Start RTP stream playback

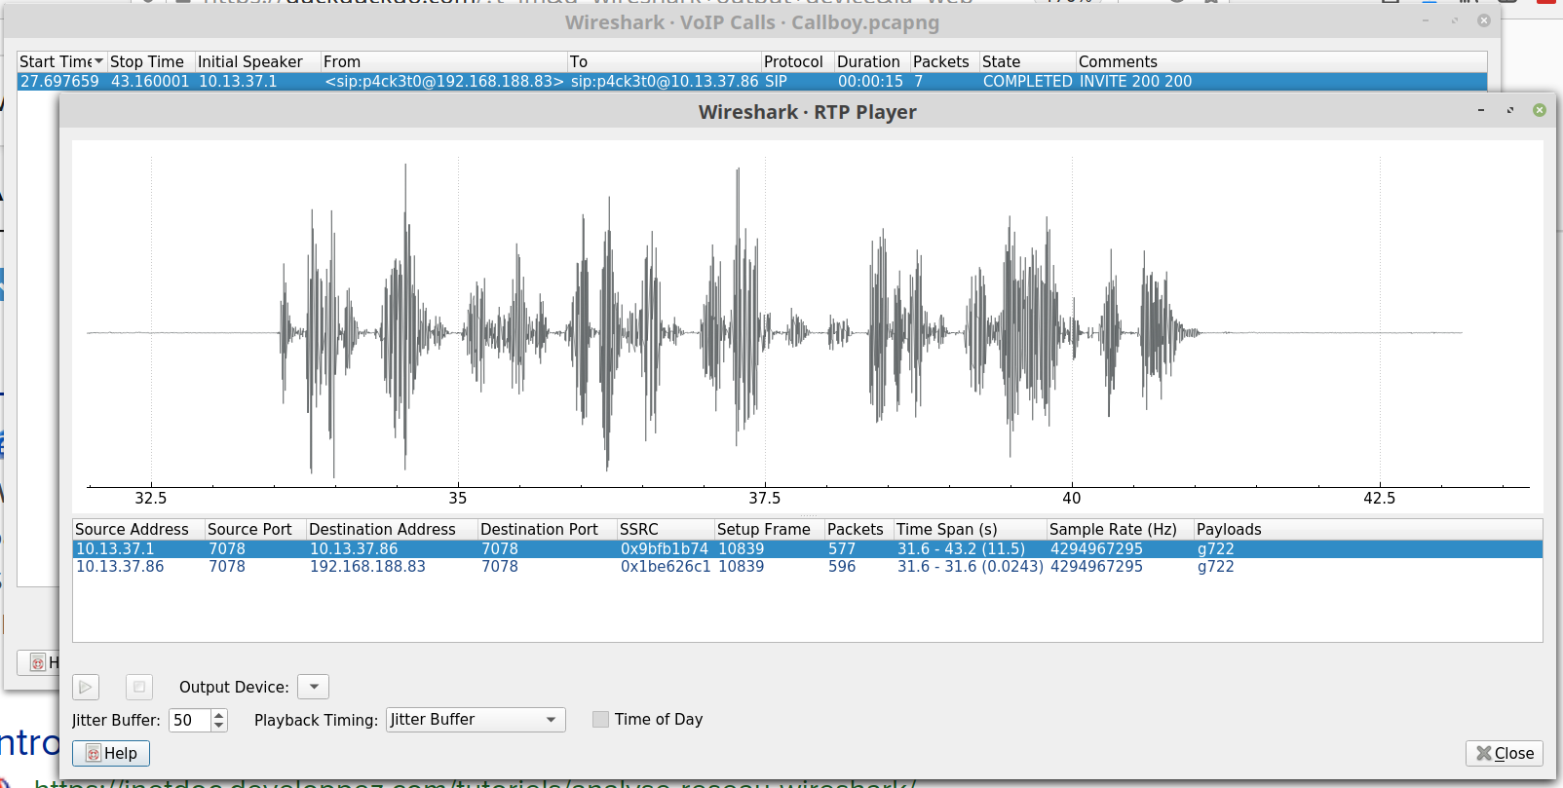86,687
